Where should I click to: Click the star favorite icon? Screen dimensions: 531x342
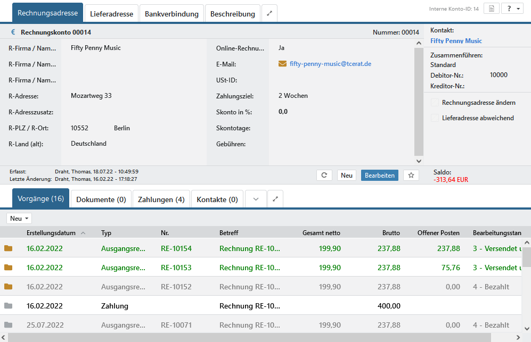pyautogui.click(x=411, y=176)
